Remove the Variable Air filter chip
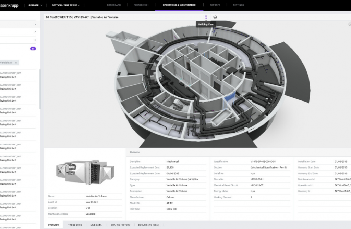 (x=16, y=63)
